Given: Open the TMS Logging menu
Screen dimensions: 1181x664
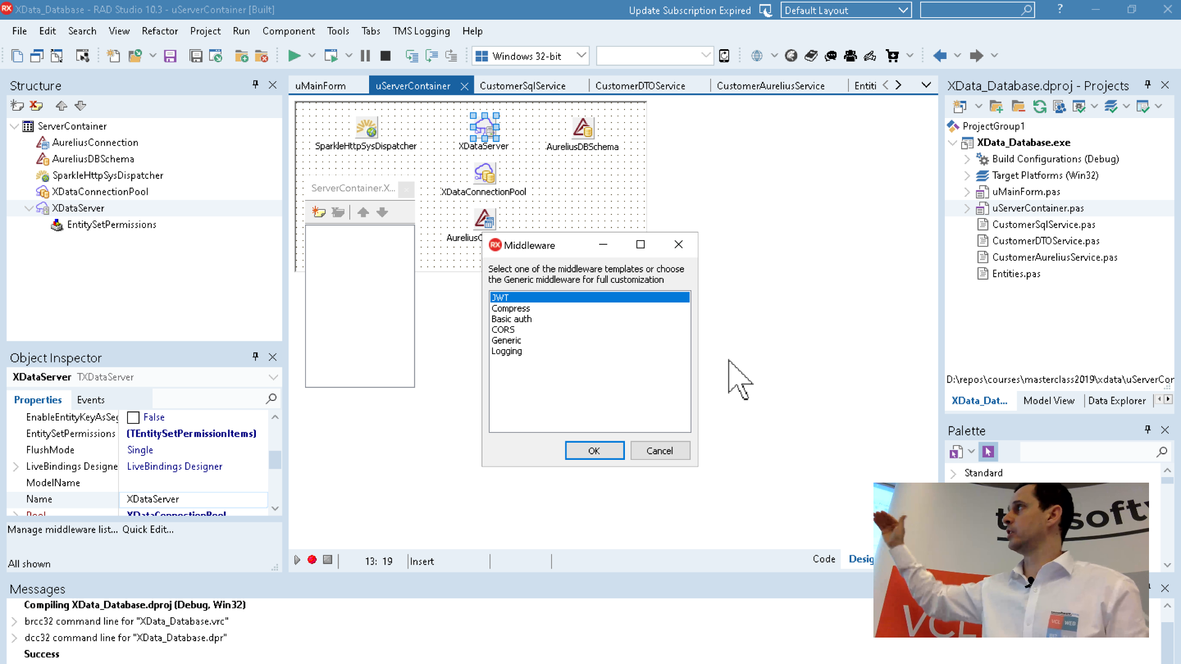Looking at the screenshot, I should click(x=421, y=31).
